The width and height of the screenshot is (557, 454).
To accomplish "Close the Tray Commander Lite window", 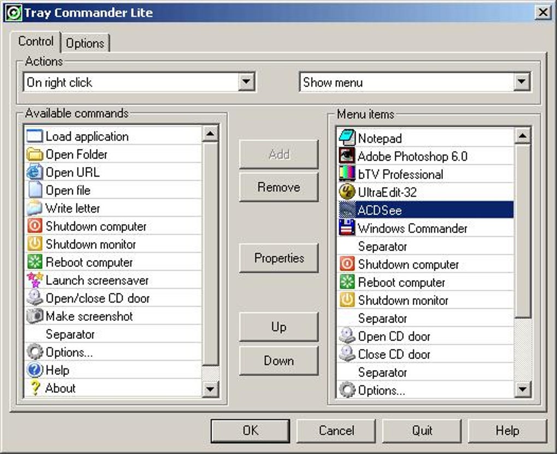I will [x=543, y=13].
